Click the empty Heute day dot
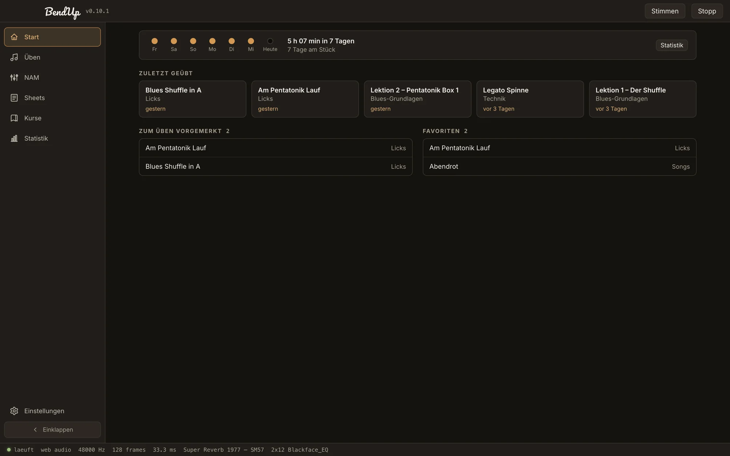The image size is (730, 456). pyautogui.click(x=270, y=41)
